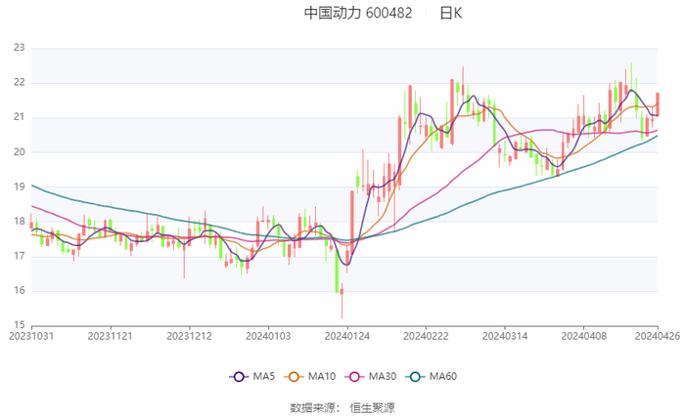Click the y-axis value 19
This screenshot has width=685, height=416.
coord(20,187)
